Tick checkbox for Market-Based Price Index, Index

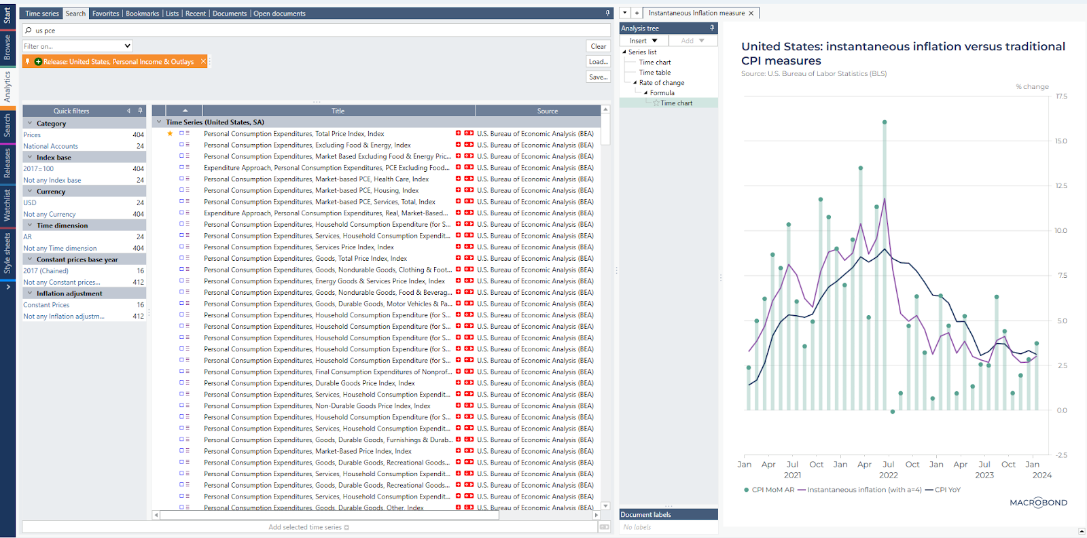pos(181,450)
